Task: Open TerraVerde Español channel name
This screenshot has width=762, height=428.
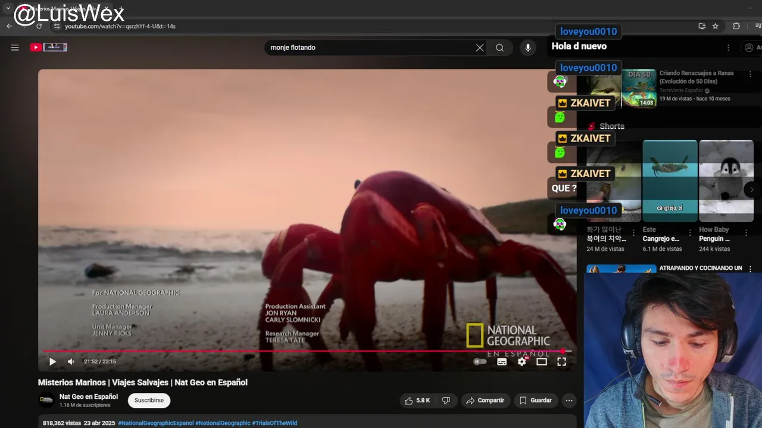Action: click(x=682, y=90)
